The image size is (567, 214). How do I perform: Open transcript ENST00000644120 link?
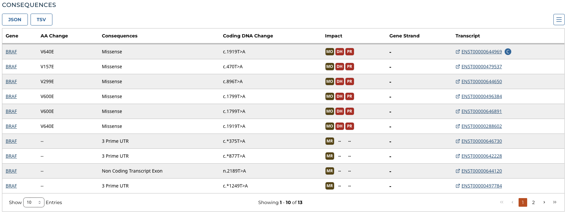click(x=481, y=171)
